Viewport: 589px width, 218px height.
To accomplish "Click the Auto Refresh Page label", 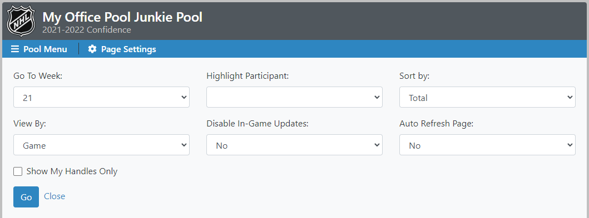I will 437,124.
